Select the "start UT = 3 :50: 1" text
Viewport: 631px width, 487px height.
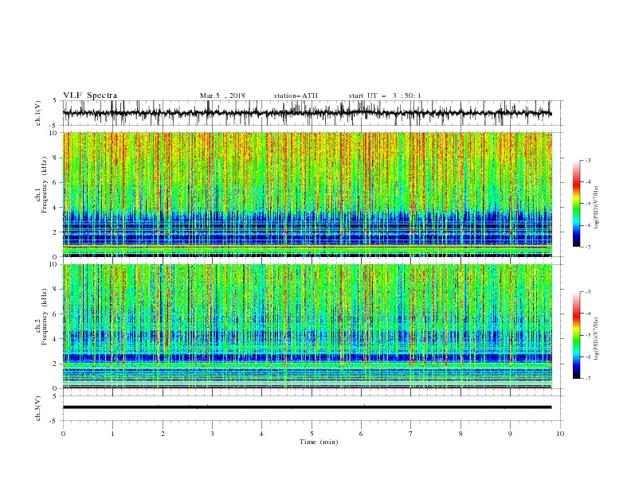[385, 95]
